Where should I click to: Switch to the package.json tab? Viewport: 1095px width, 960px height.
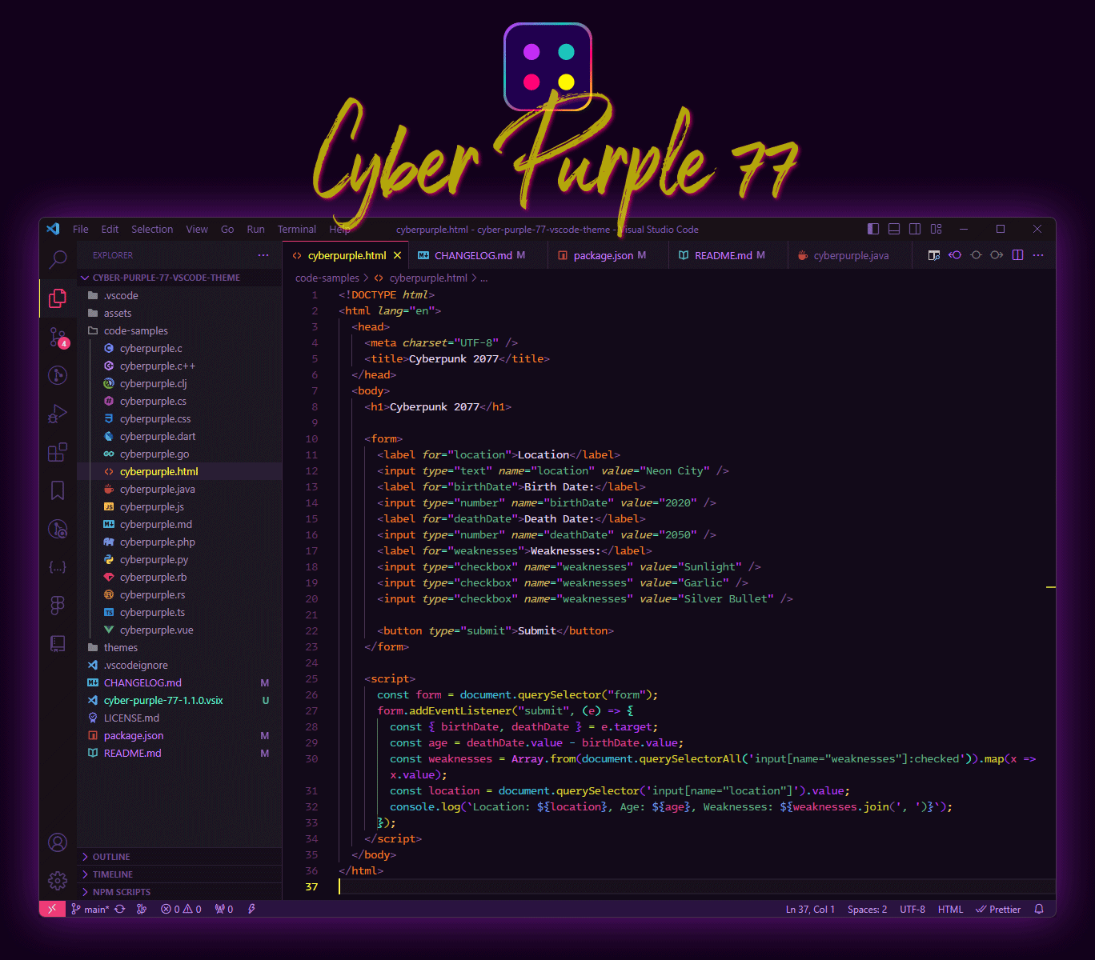(608, 256)
